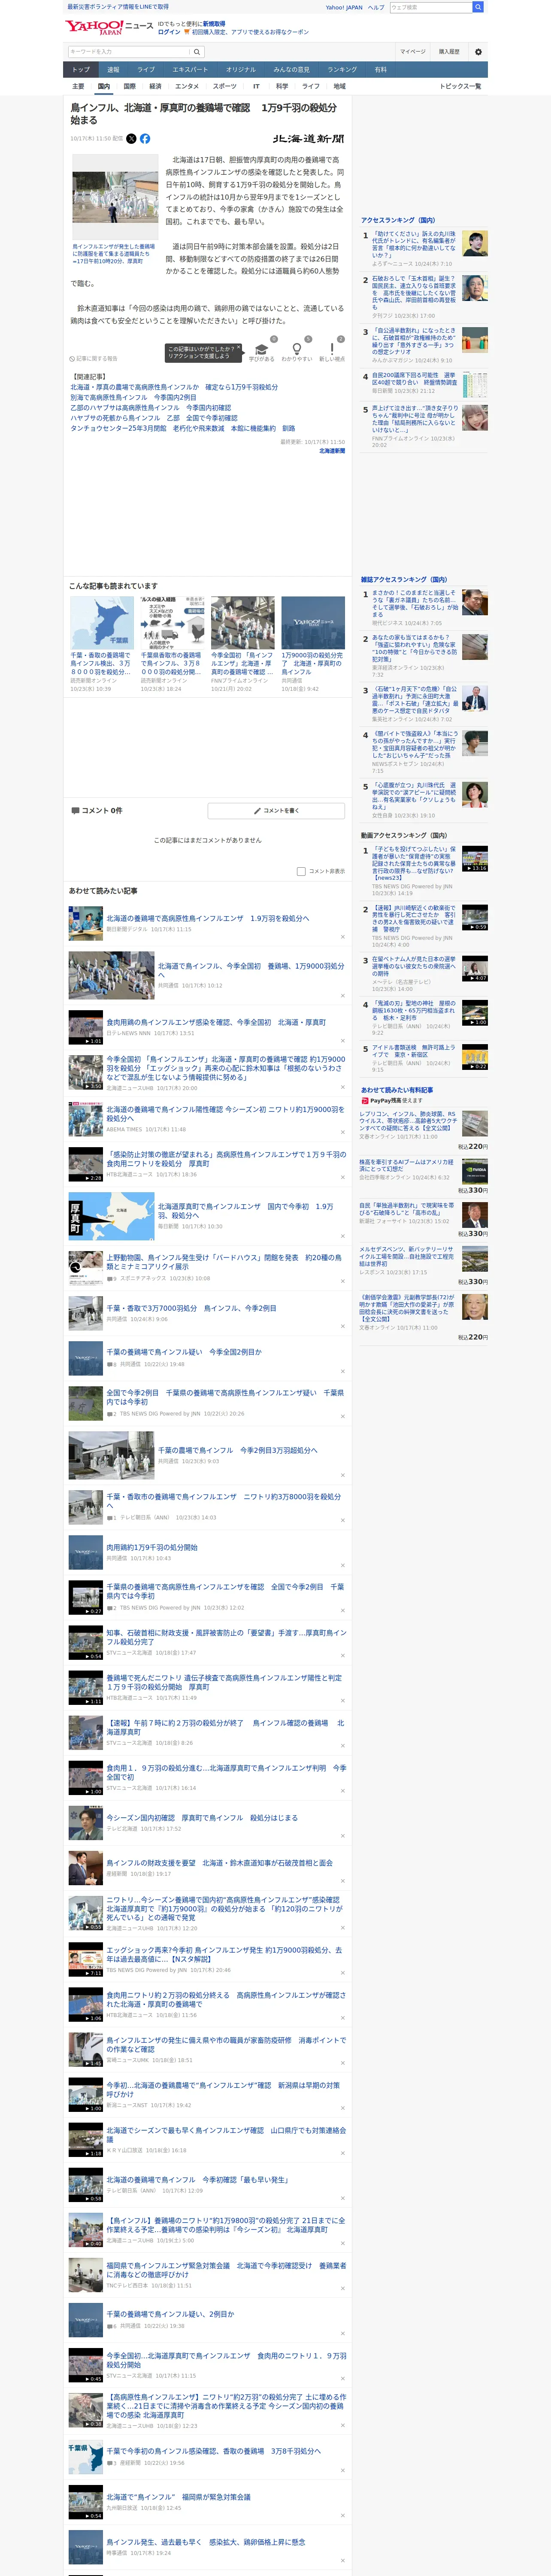This screenshot has width=551, height=2576.
Task: Select the みんなの意見 navigation tab
Action: 292,70
